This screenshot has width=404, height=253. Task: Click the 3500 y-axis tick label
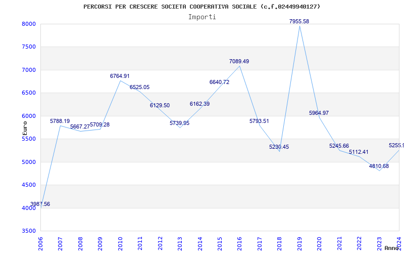[28, 231]
